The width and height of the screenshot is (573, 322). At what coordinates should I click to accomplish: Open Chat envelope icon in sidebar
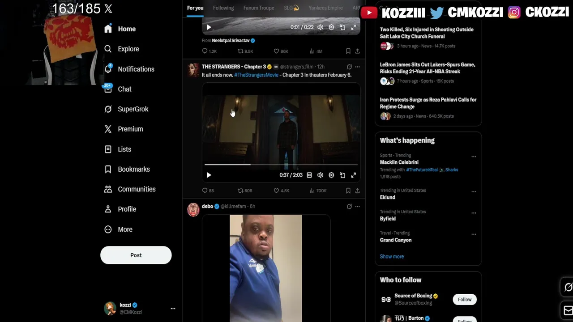(108, 89)
